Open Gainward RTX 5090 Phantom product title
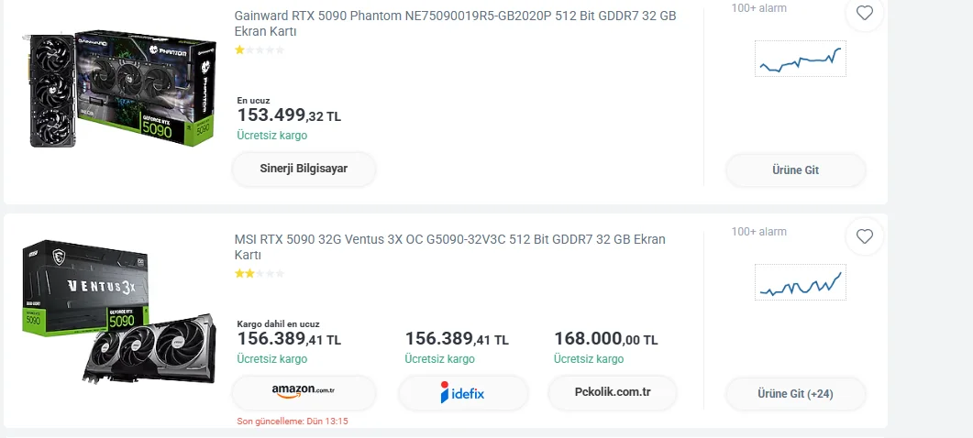The height and width of the screenshot is (438, 973). (455, 23)
